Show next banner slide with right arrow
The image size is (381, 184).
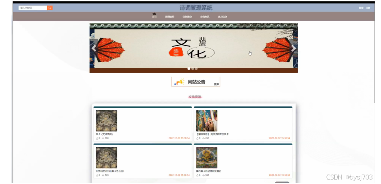point(293,48)
